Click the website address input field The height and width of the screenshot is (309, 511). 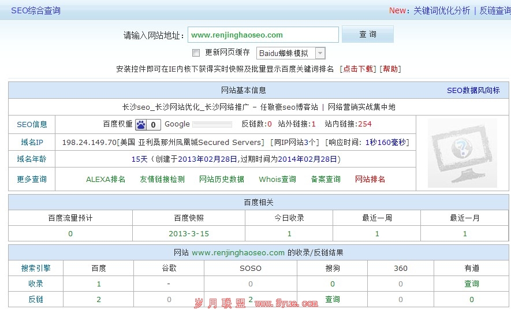click(x=263, y=35)
